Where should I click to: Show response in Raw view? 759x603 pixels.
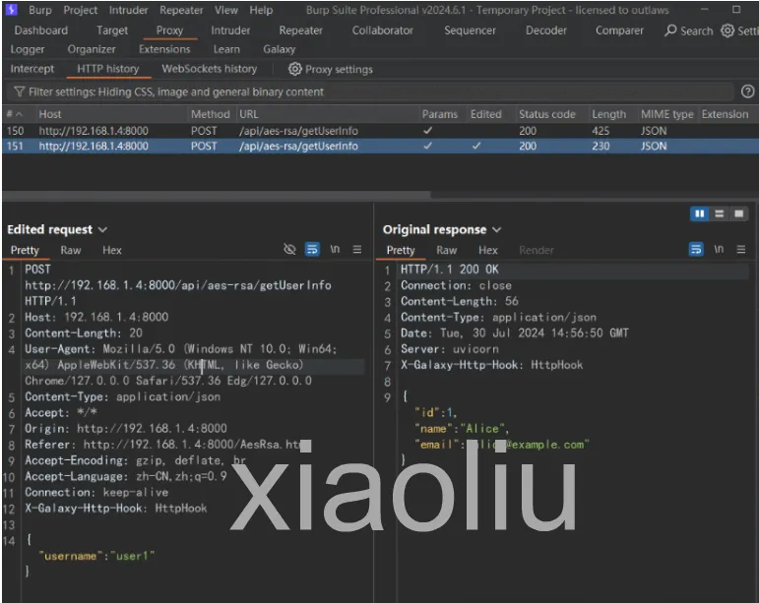click(446, 250)
